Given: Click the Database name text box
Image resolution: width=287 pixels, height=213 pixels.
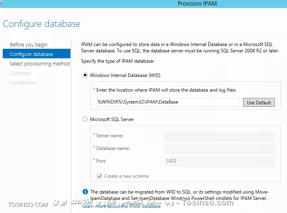Looking at the screenshot, I should click(x=219, y=149).
